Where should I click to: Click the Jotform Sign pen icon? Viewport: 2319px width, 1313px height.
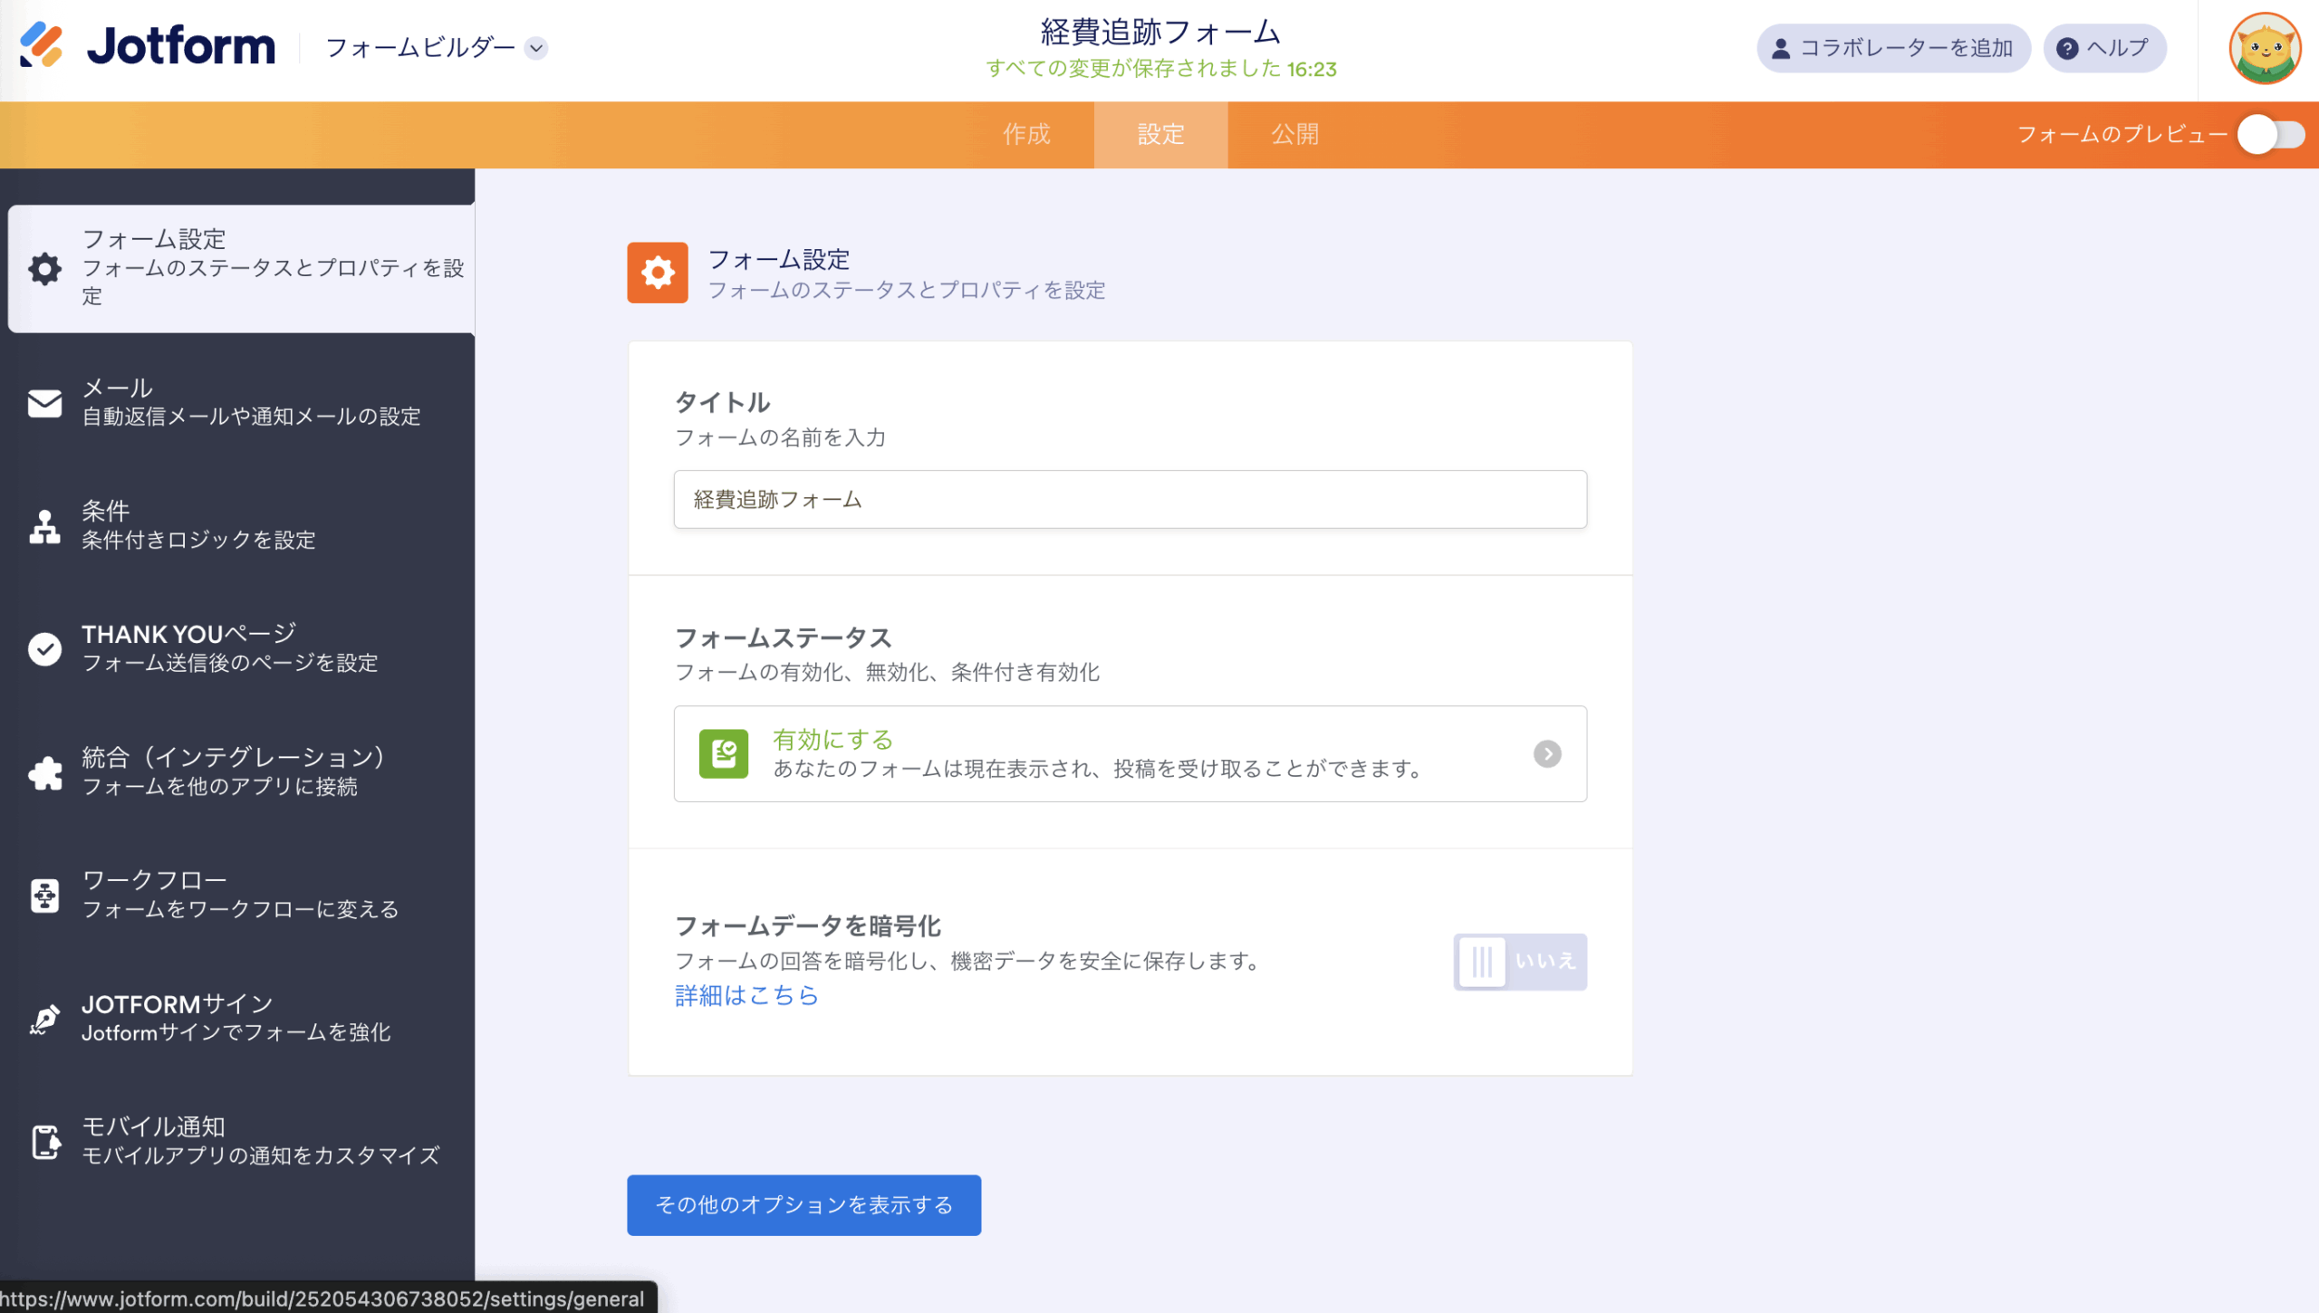[44, 1019]
